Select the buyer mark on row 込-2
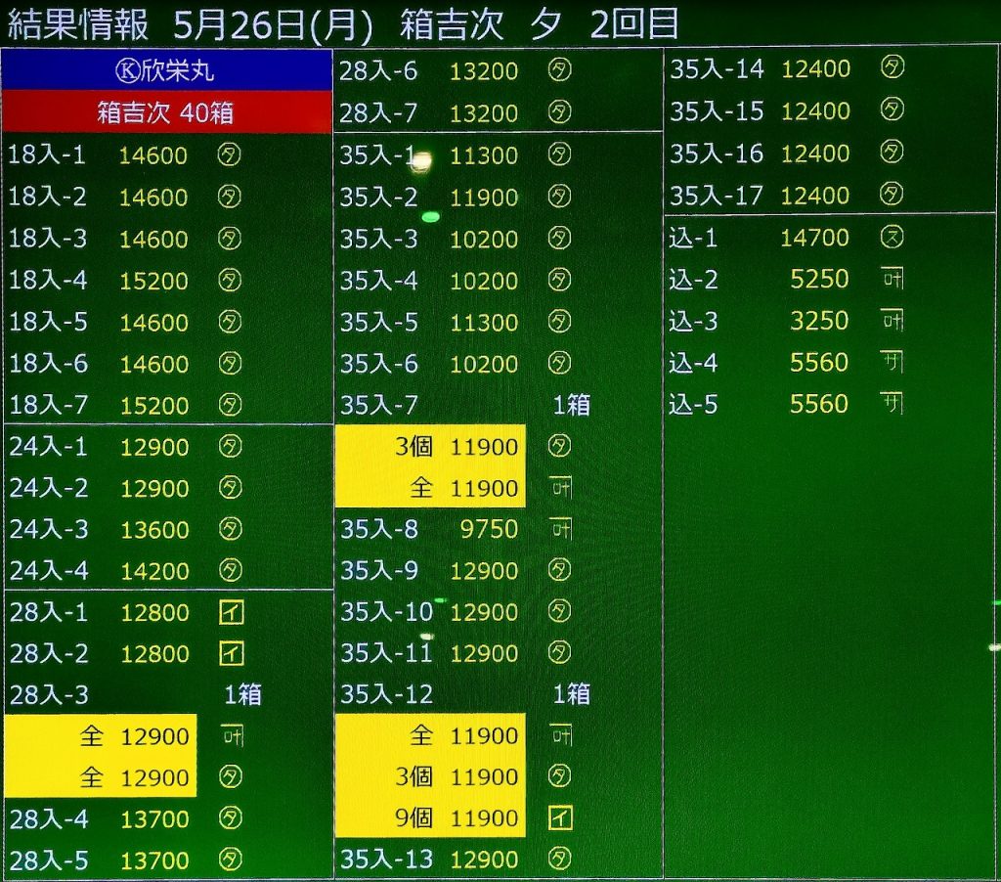1001x882 pixels. pos(892,279)
